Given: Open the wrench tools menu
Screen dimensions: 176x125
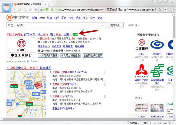Looking at the screenshot, I should click(172, 10).
